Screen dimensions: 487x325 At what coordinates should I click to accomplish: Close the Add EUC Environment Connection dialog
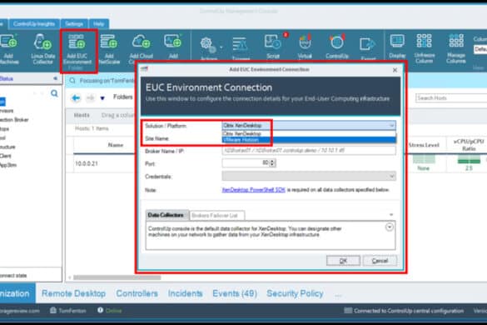point(395,70)
